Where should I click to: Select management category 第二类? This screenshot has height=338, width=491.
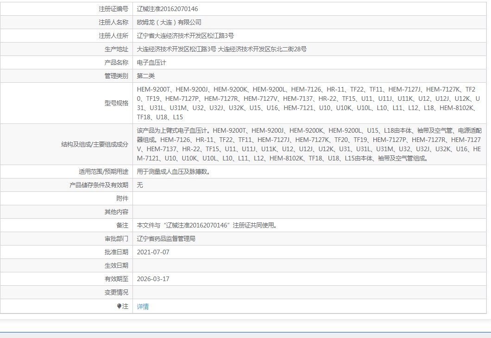pyautogui.click(x=145, y=76)
